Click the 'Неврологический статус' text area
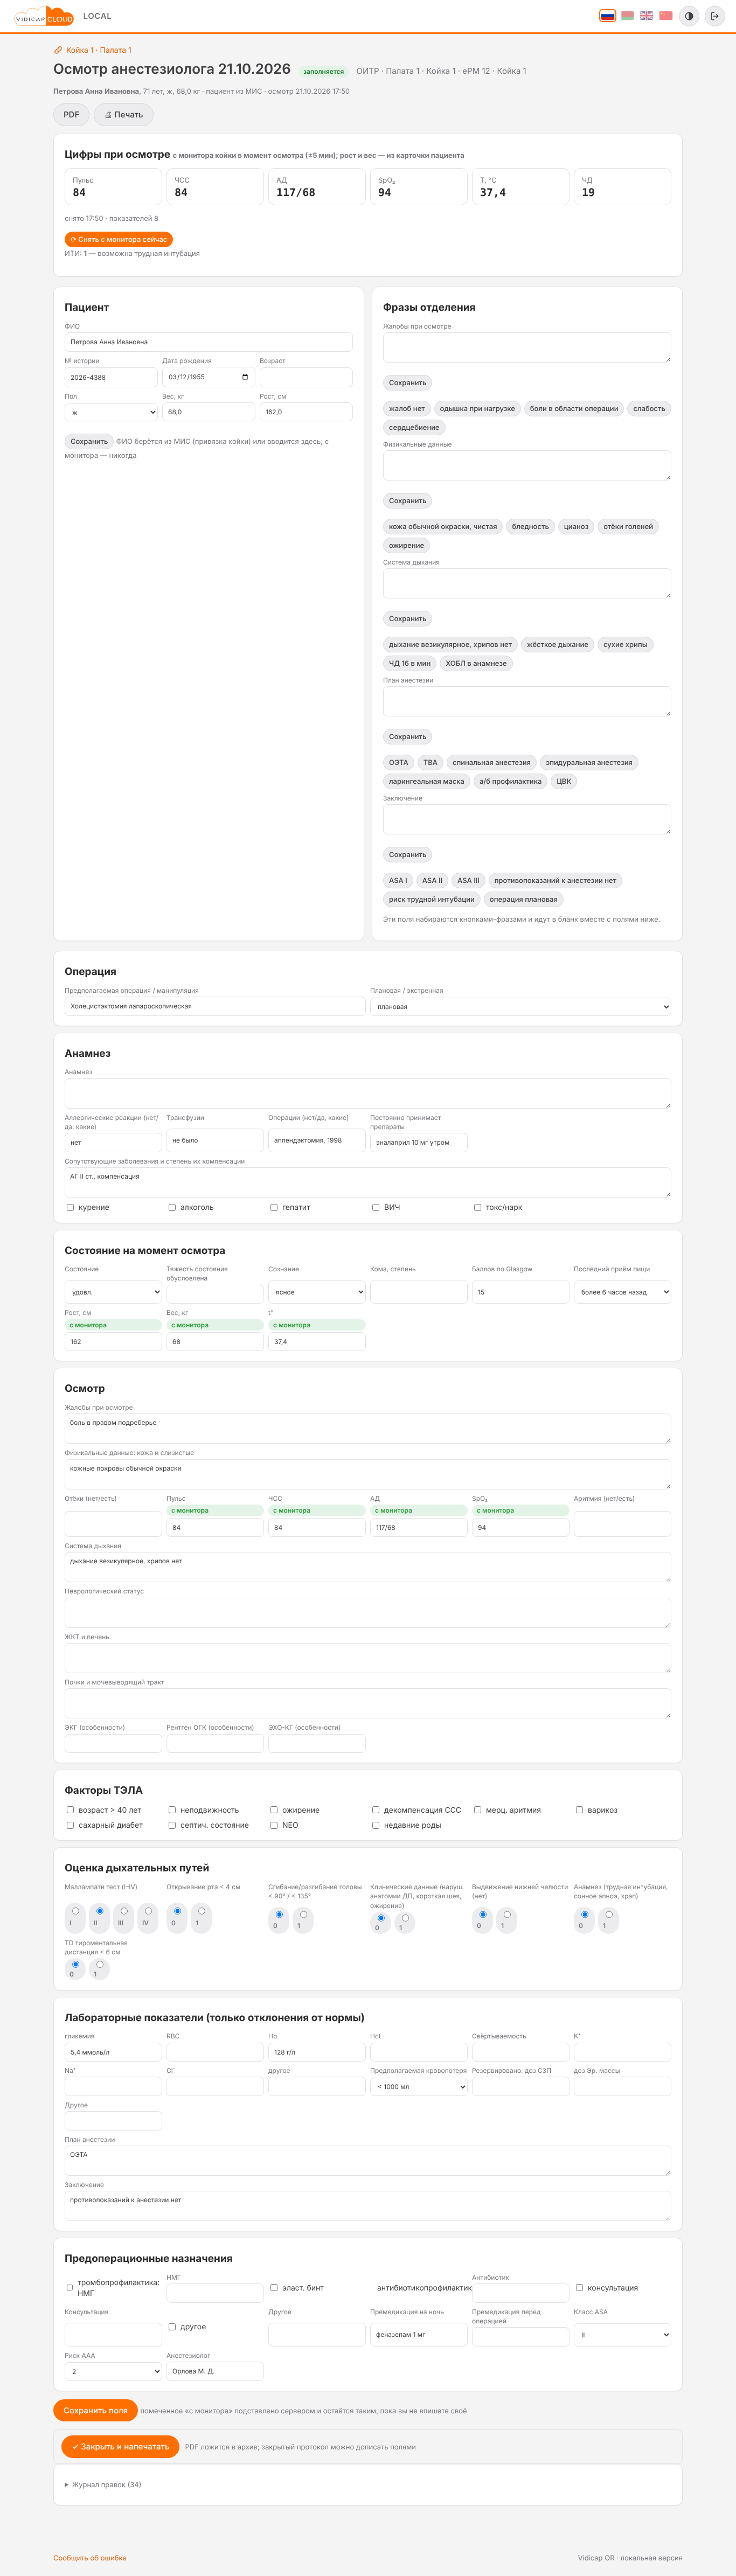736x2576 pixels. pyautogui.click(x=368, y=1612)
